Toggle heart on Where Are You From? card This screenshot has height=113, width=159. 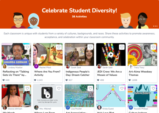coord(59,47)
